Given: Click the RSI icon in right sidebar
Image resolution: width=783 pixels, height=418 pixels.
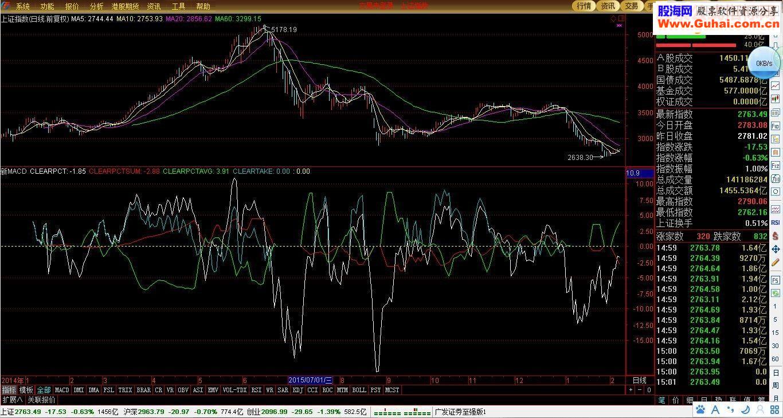Looking at the screenshot, I should coord(776,222).
